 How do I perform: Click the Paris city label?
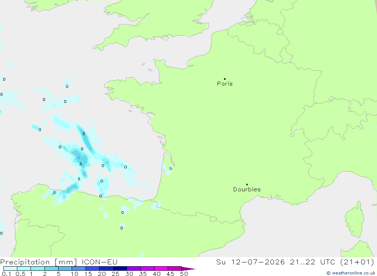pos(225,84)
